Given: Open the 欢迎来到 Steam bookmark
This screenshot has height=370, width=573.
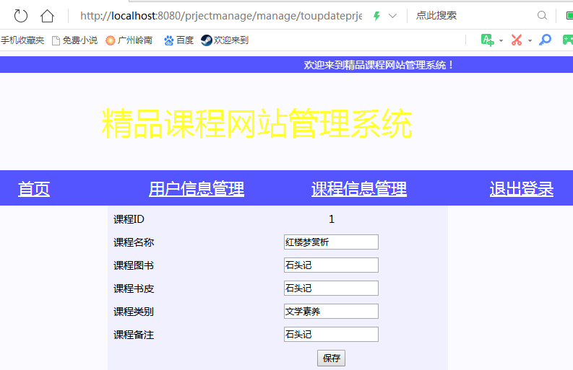Looking at the screenshot, I should 225,40.
